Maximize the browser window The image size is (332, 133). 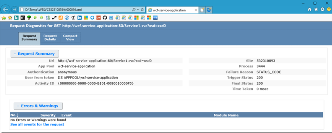[x=315, y=3]
